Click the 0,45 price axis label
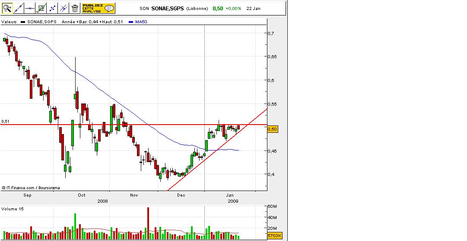 click(x=272, y=151)
